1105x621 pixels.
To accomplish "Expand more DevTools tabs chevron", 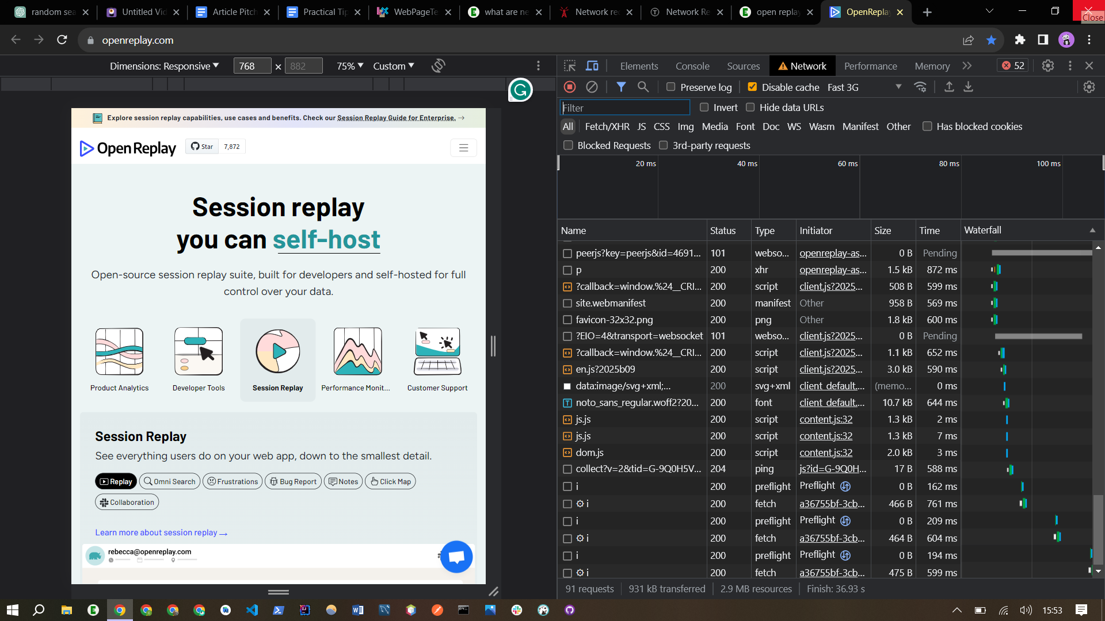I will (x=967, y=66).
